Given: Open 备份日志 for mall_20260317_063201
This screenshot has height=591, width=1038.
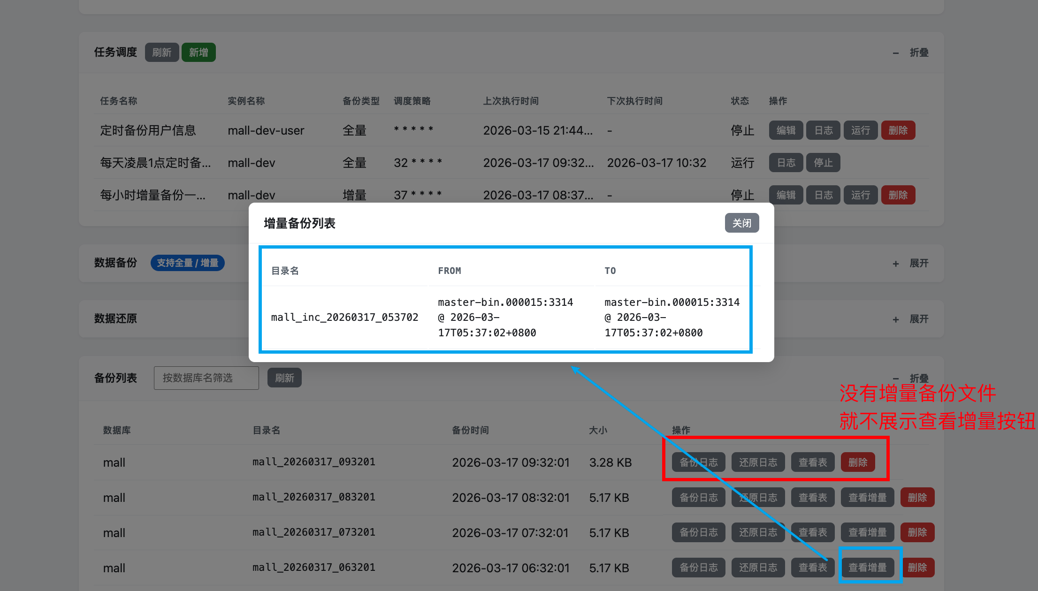Looking at the screenshot, I should [698, 568].
